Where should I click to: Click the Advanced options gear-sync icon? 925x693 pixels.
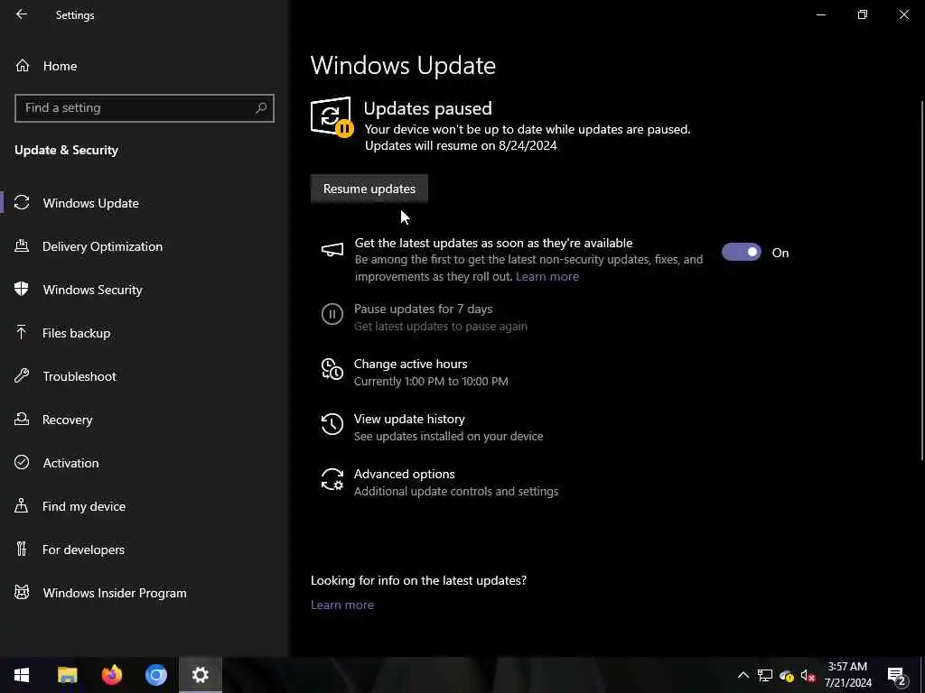coord(332,479)
